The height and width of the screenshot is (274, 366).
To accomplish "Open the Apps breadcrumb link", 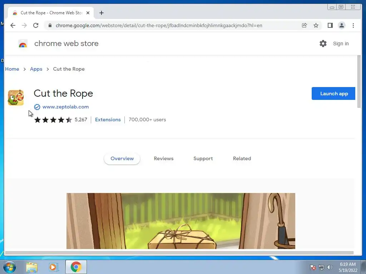I will coord(36,69).
